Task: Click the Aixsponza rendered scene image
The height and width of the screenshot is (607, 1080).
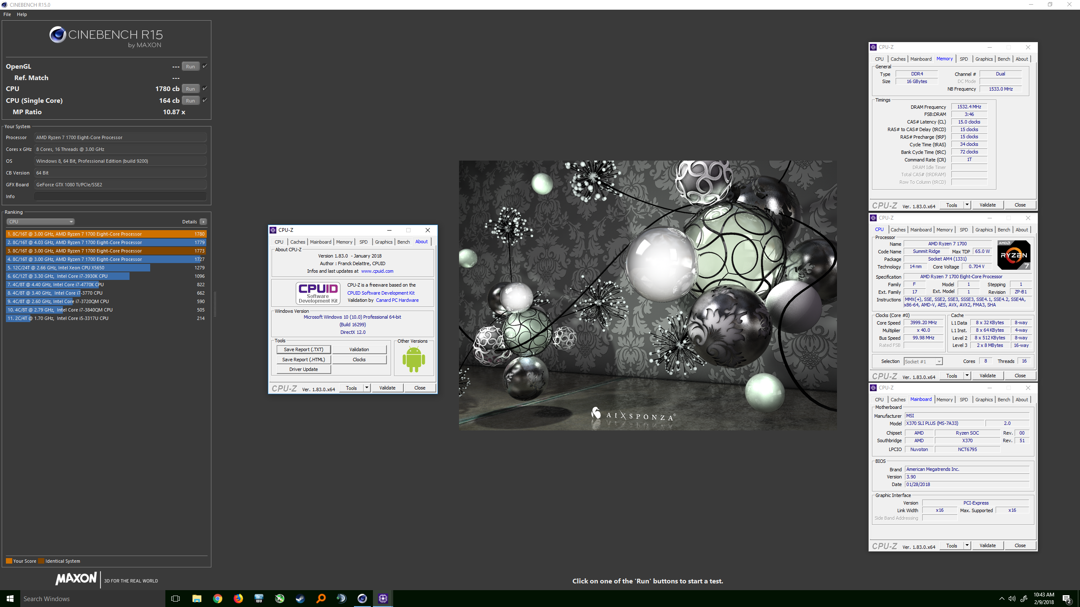Action: click(648, 295)
